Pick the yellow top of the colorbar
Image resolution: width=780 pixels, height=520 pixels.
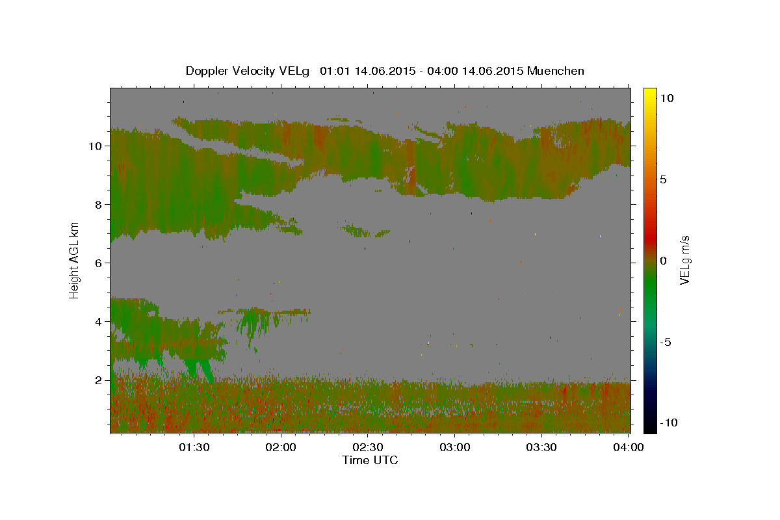(649, 92)
